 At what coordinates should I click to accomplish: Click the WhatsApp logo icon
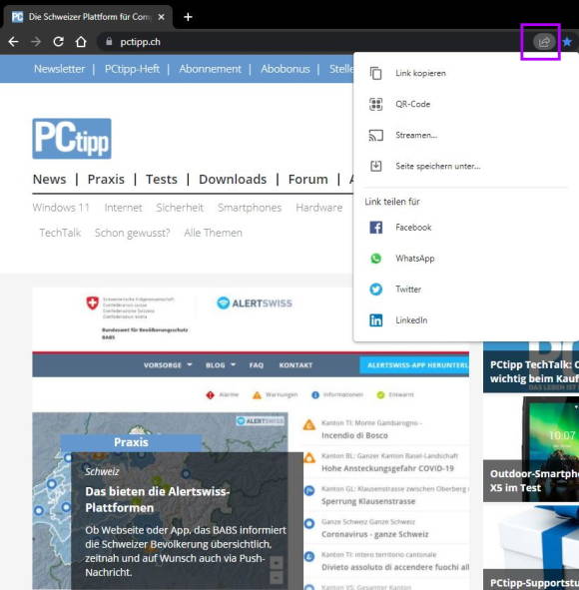coord(375,259)
